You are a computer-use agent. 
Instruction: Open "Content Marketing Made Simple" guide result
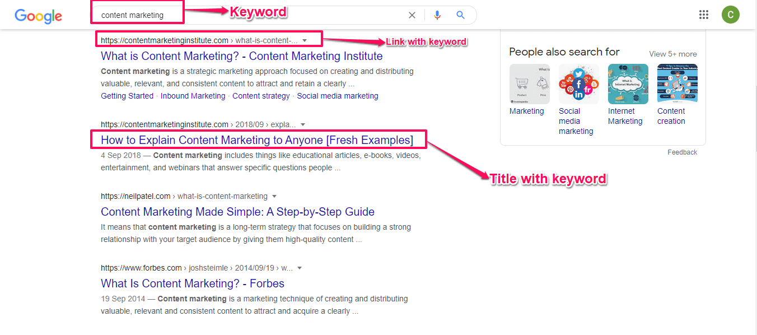pyautogui.click(x=237, y=212)
